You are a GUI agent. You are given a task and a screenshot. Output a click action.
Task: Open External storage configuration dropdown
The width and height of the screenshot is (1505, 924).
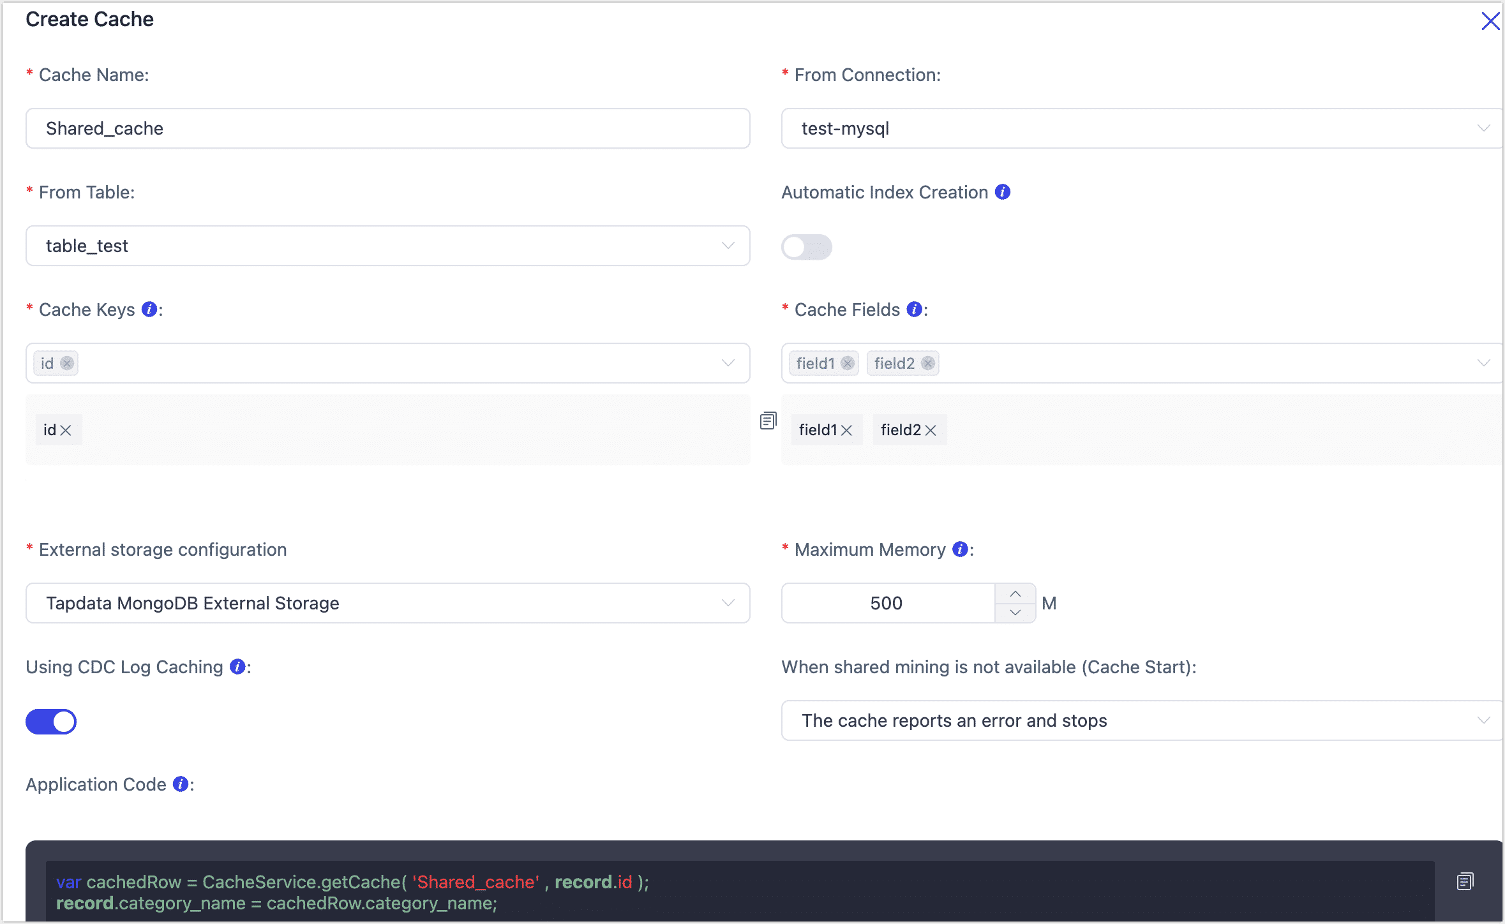click(387, 603)
